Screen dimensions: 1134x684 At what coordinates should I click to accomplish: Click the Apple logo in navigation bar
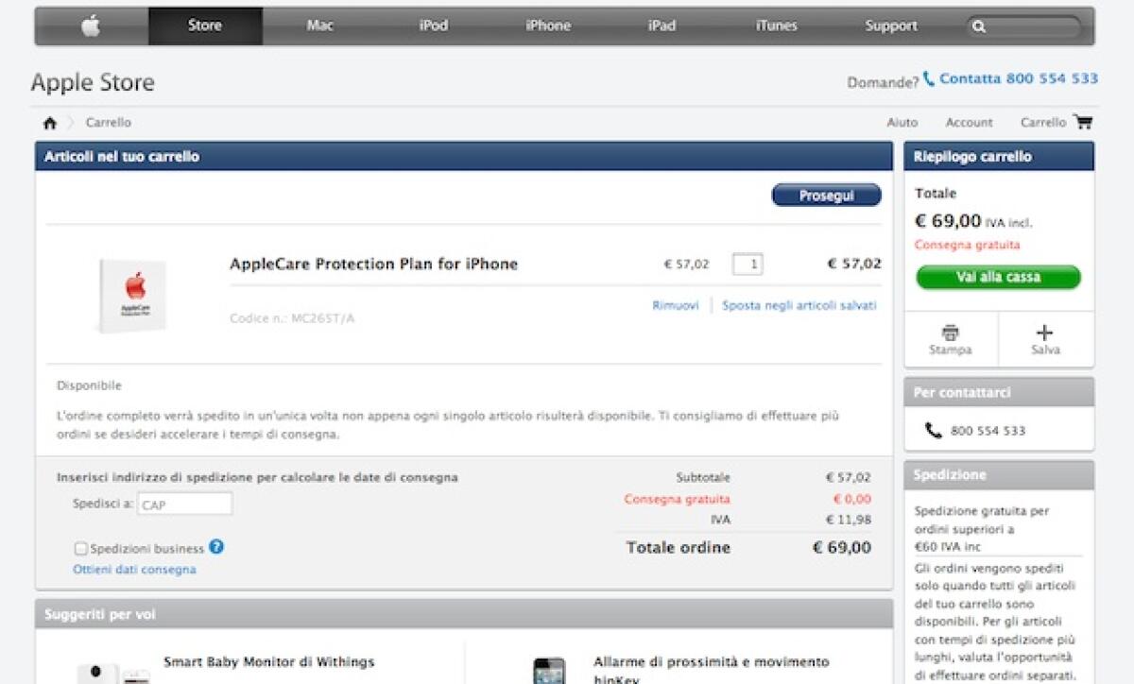tap(91, 26)
